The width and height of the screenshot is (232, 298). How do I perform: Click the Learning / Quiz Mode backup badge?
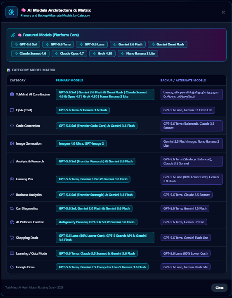coord(185,253)
